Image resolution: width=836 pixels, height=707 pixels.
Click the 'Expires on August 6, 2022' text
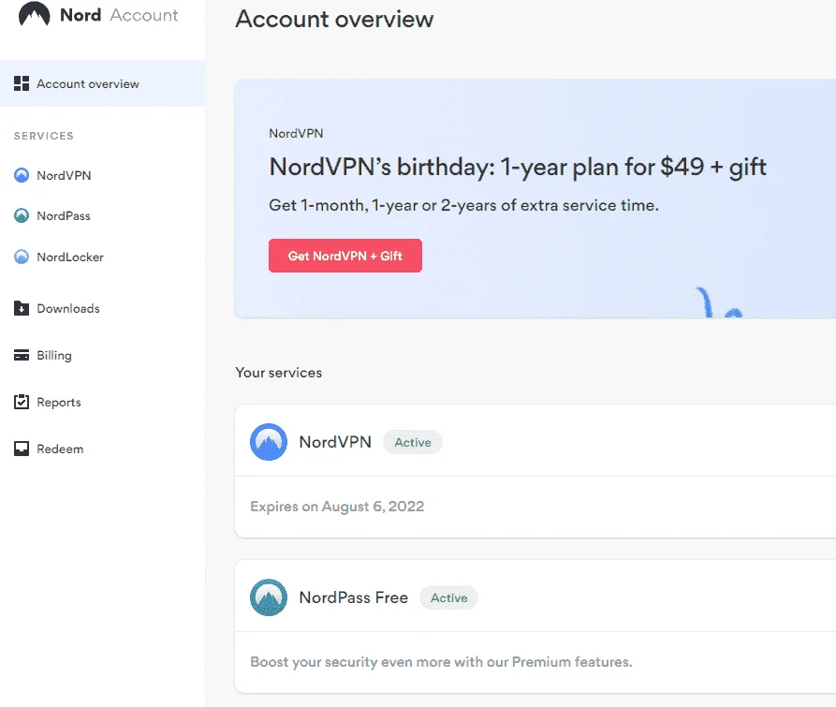337,507
